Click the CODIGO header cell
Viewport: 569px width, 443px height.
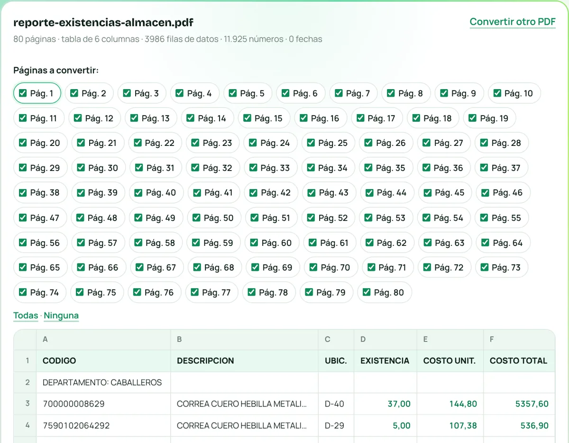(x=103, y=361)
